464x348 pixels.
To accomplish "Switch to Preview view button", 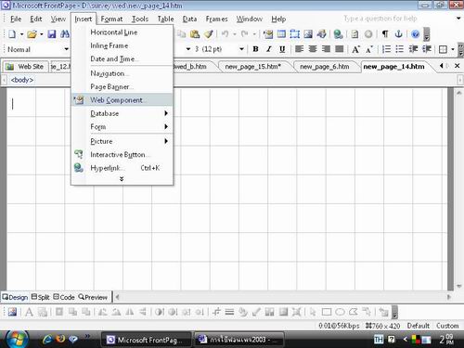I will 93,297.
